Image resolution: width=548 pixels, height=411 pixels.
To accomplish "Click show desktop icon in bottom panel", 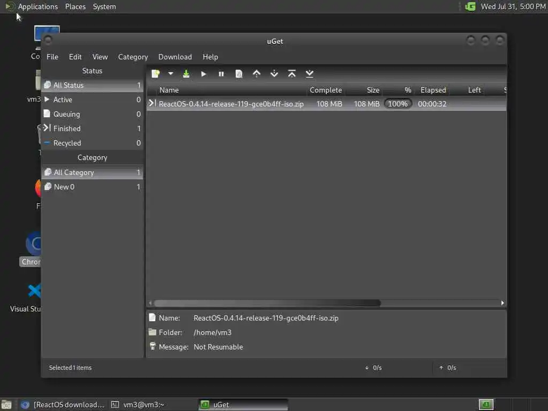I will pos(6,405).
